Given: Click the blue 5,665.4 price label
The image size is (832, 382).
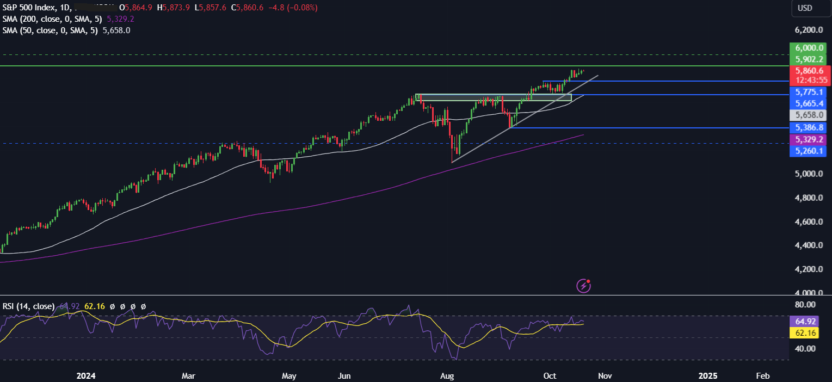Looking at the screenshot, I should (x=809, y=103).
